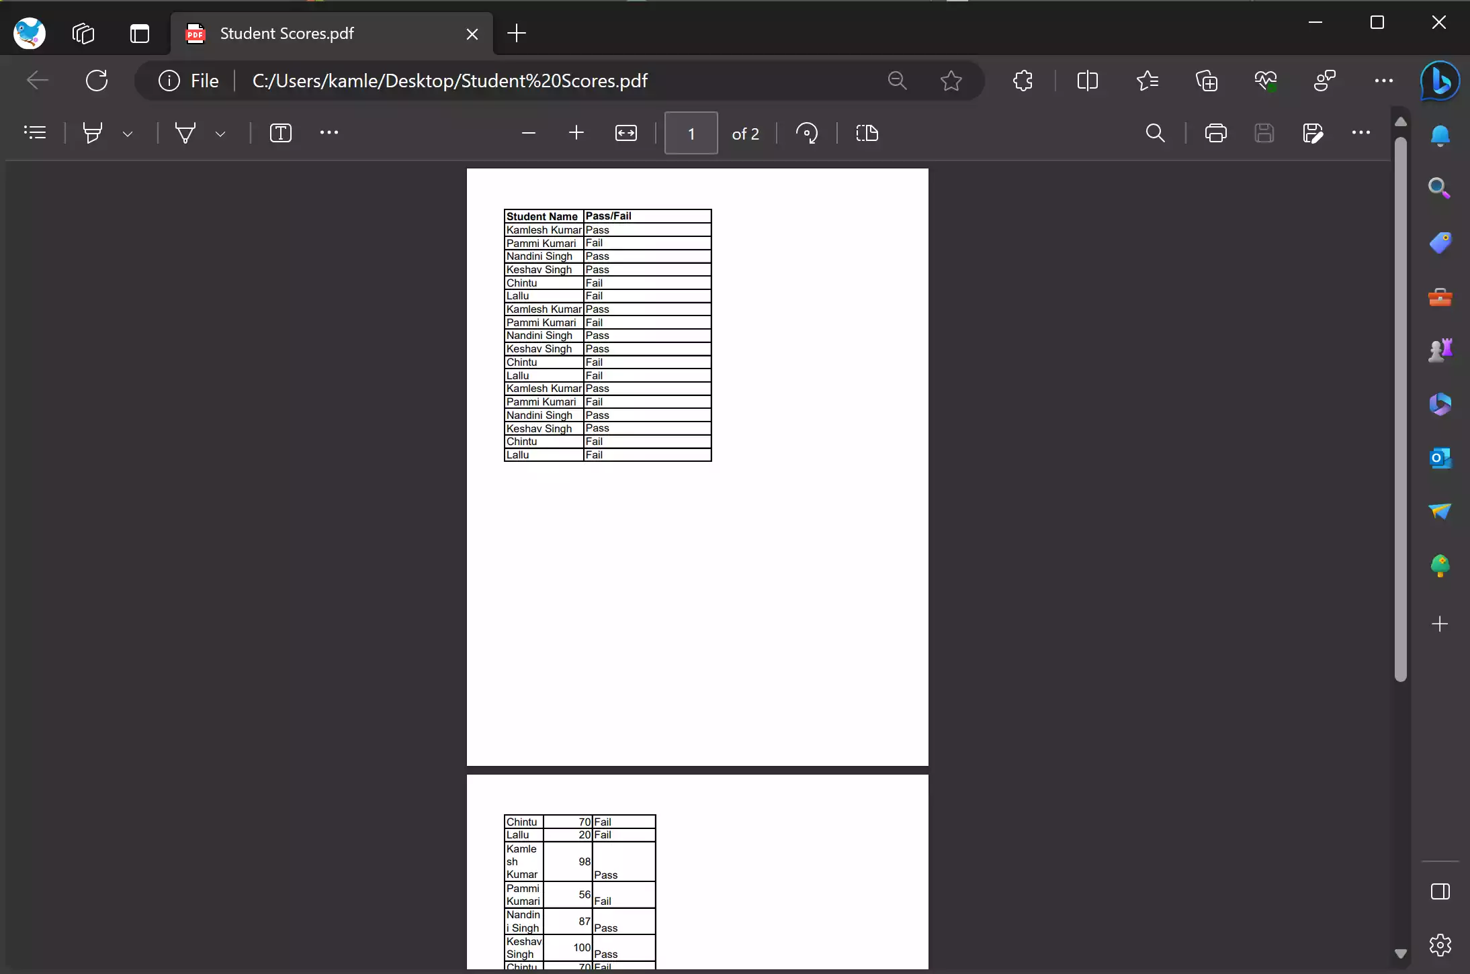
Task: Toggle the page view layout
Action: click(867, 133)
